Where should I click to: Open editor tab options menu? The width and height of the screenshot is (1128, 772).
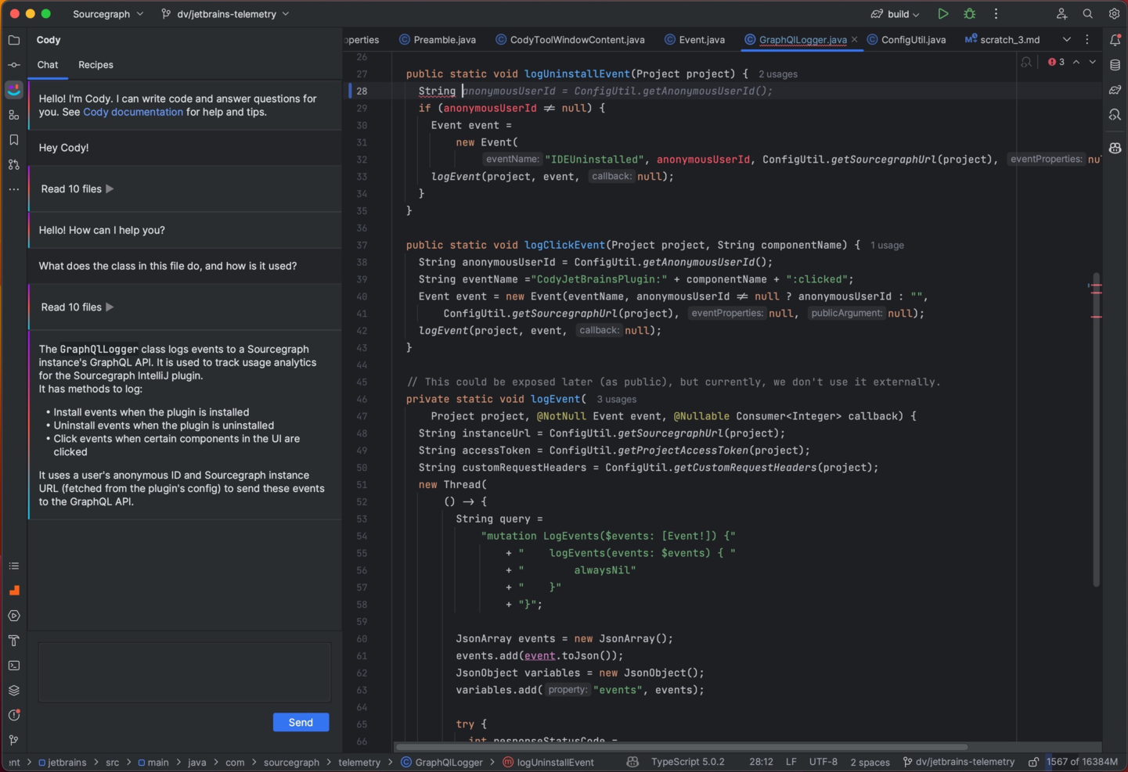pos(1087,40)
